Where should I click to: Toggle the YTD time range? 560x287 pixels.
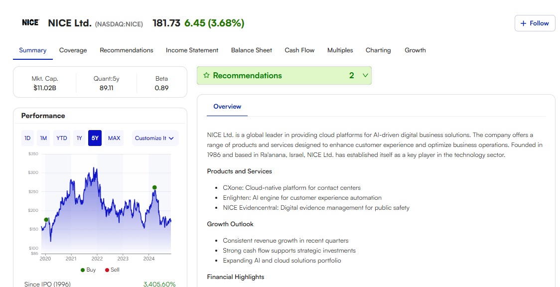61,138
